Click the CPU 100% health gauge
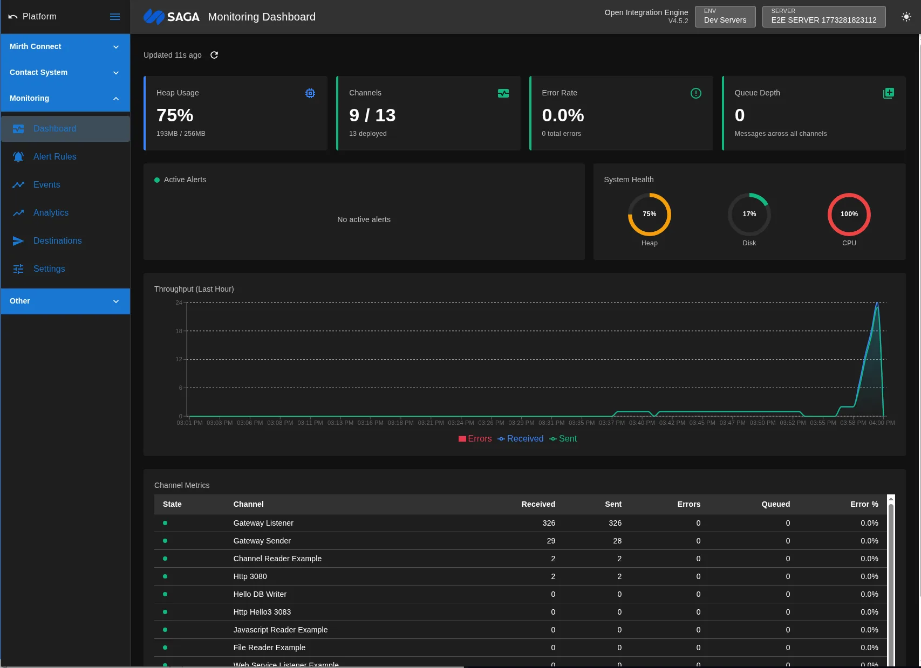This screenshot has width=921, height=668. [849, 214]
